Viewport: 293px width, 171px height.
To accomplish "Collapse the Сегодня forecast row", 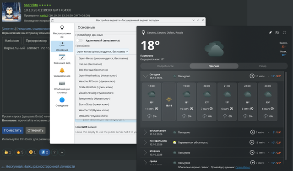I will pyautogui.click(x=145, y=76).
